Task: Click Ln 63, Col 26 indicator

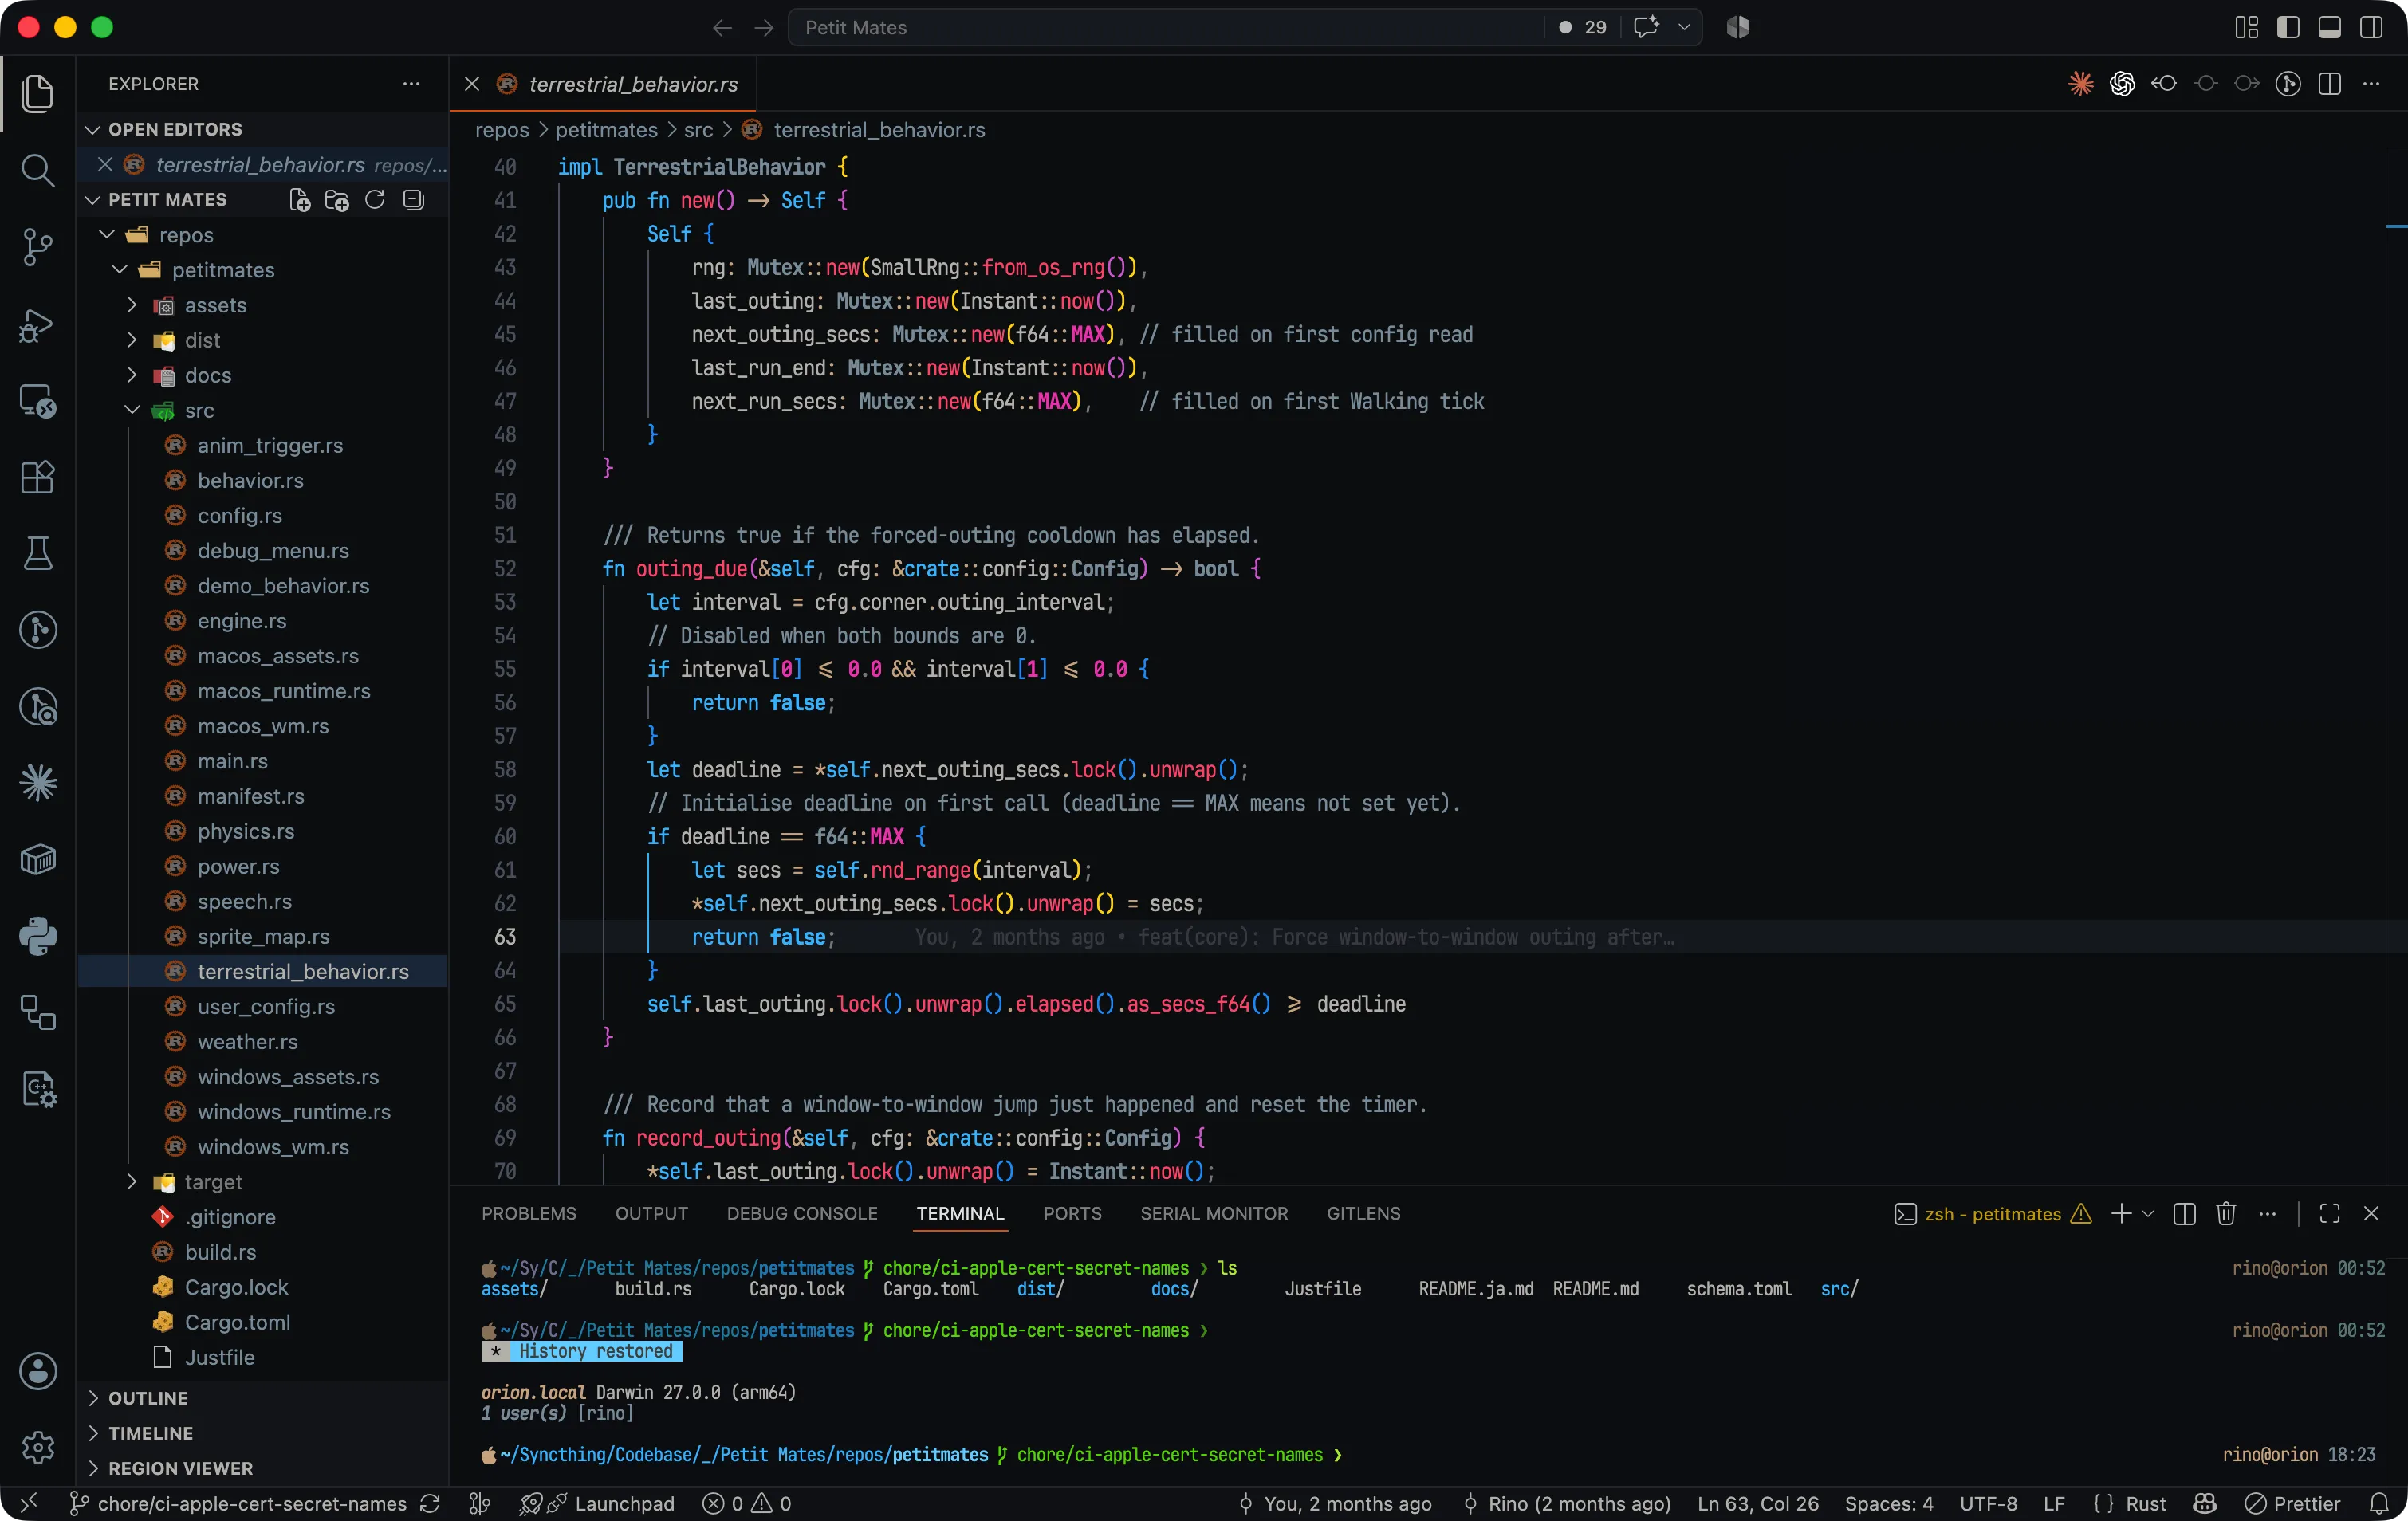Action: (x=1757, y=1503)
